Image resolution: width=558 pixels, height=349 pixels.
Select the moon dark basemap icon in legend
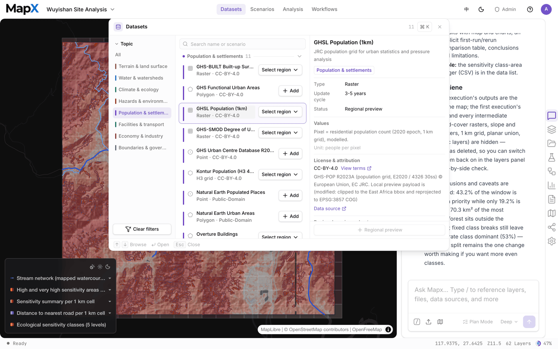[x=108, y=267]
